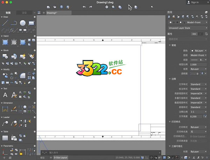This screenshot has height=160, width=210.
Task: Switch to the 造型 tool tab
Action: click(x=24, y=13)
